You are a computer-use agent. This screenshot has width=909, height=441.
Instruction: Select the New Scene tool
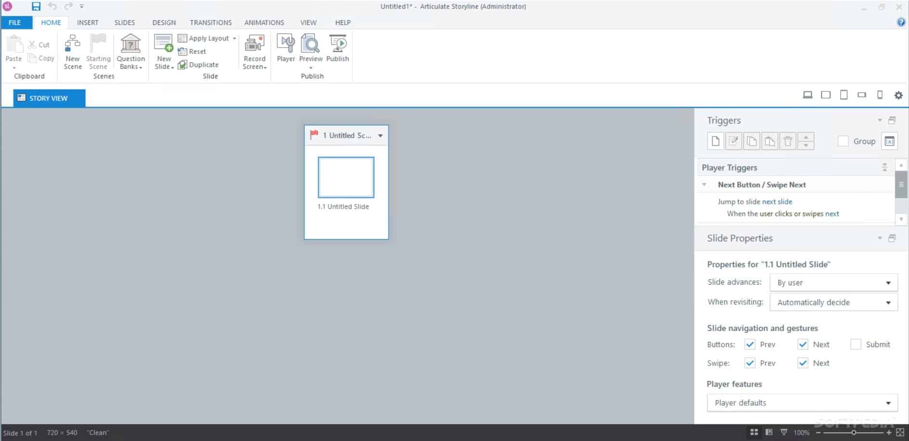pos(72,50)
